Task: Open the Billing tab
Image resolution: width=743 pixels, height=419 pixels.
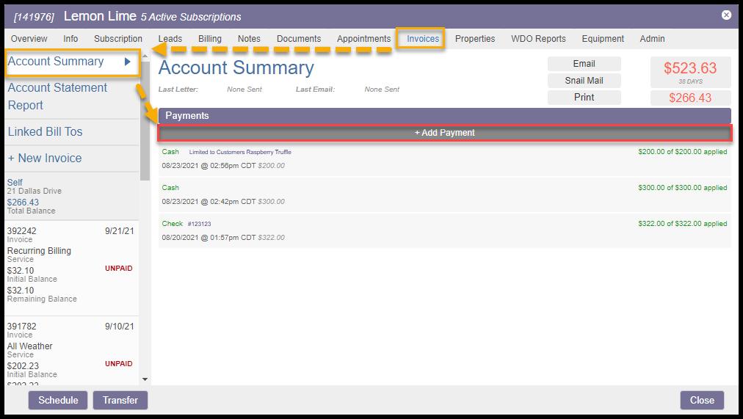Action: pos(209,39)
